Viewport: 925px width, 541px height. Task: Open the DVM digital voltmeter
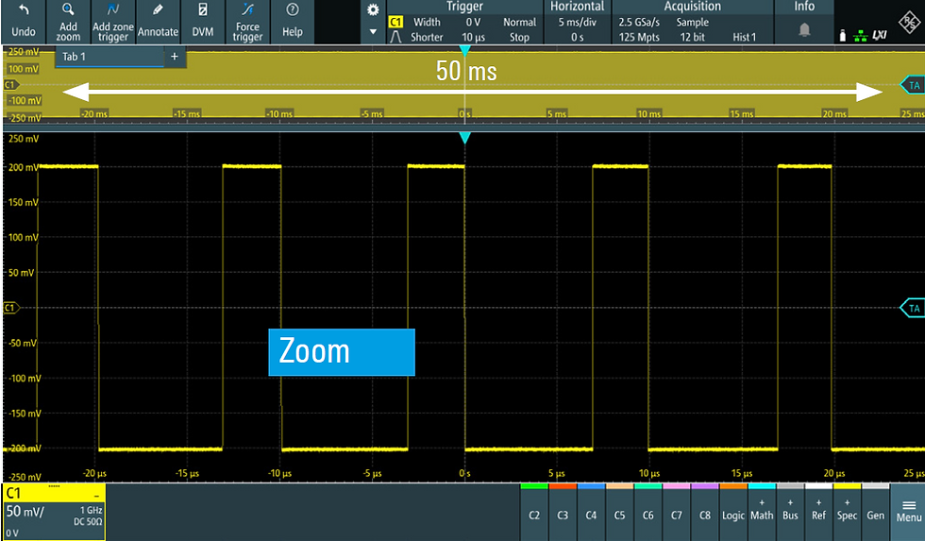pyautogui.click(x=202, y=22)
